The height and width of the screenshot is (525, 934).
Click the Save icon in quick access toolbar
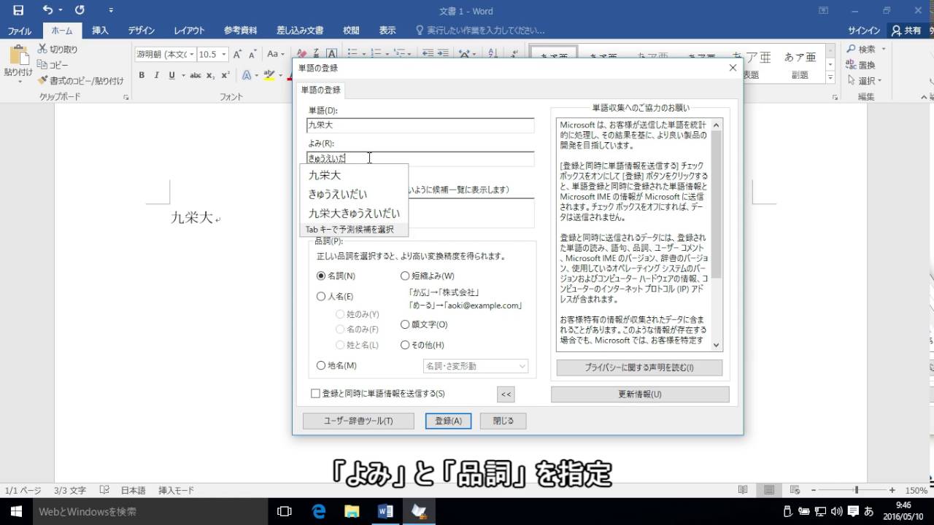pos(18,10)
